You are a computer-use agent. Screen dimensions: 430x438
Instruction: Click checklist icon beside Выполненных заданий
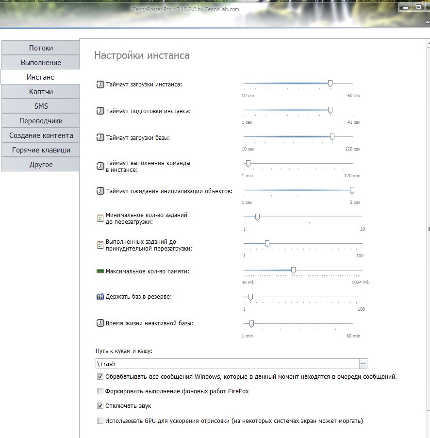coord(100,245)
